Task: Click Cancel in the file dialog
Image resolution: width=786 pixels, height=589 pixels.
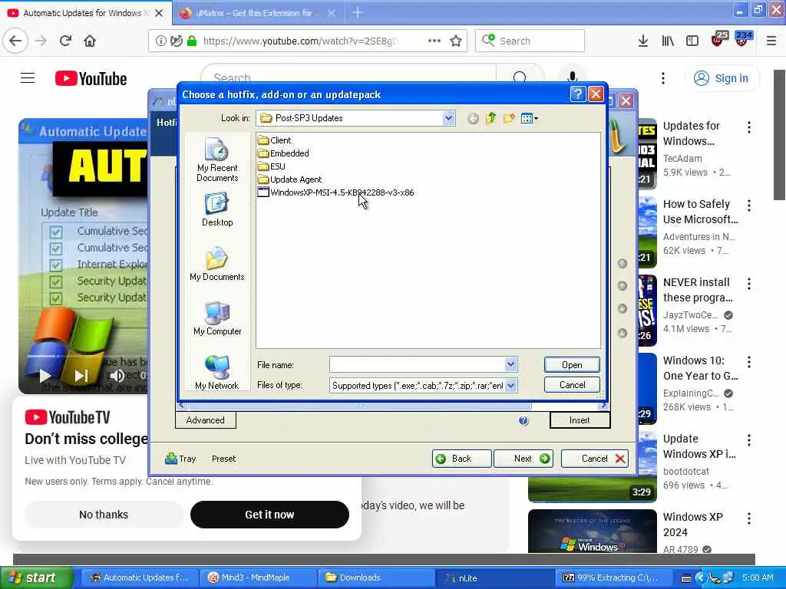Action: coord(572,385)
